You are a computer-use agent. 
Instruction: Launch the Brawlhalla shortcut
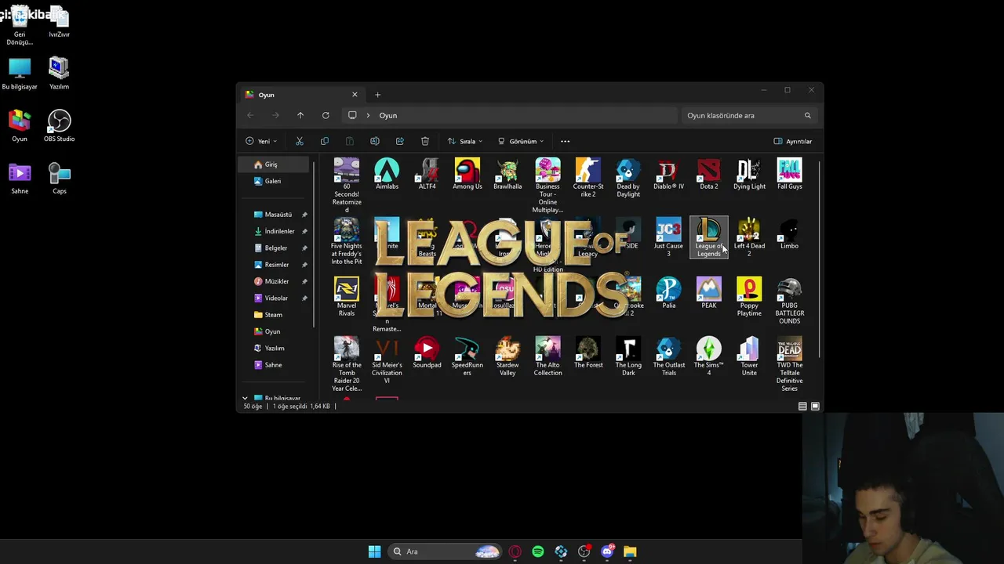point(507,175)
